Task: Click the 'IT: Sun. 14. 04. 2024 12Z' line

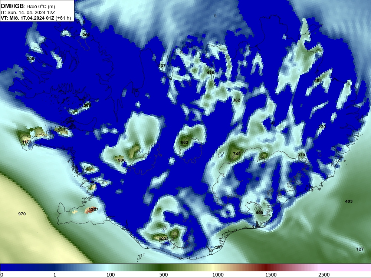Action: [28, 13]
